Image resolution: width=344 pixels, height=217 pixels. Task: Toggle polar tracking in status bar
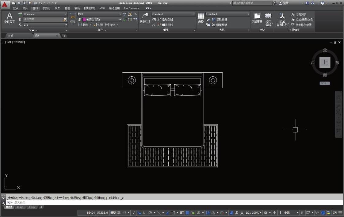pyautogui.click(x=150, y=213)
